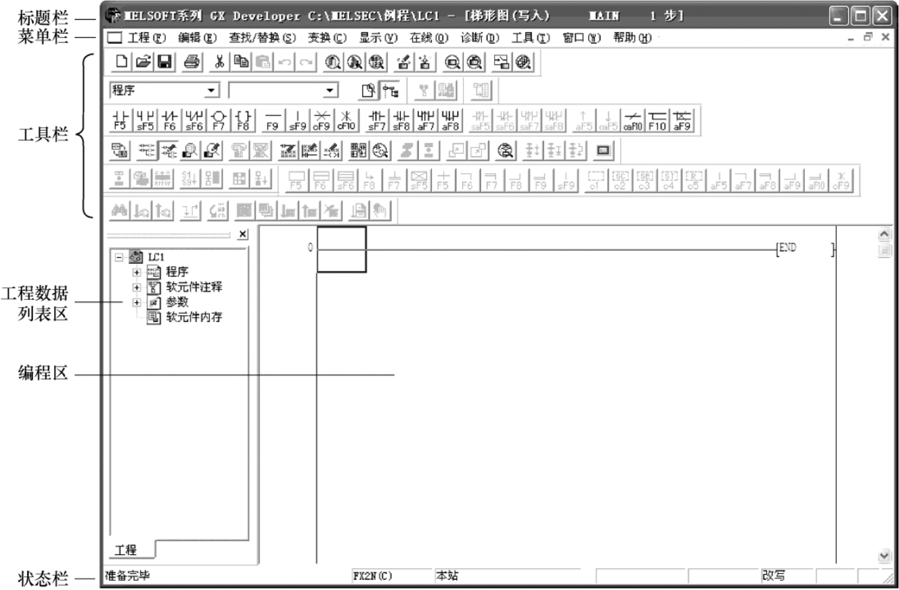Save the project with floppy disk icon
899x590 pixels.
coord(165,62)
